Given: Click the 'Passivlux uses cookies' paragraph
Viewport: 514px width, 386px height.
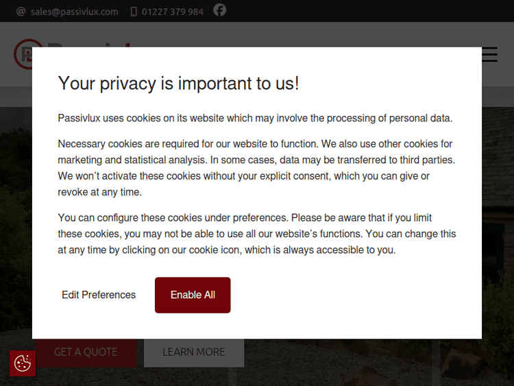Looking at the screenshot, I should click(x=255, y=118).
